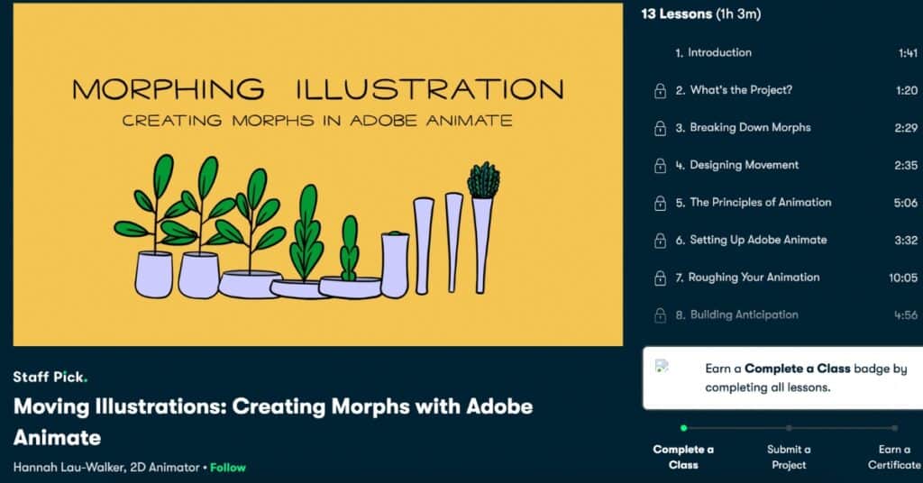This screenshot has width=923, height=483.
Task: Select The Principles of Animation lesson title
Action: tap(760, 203)
